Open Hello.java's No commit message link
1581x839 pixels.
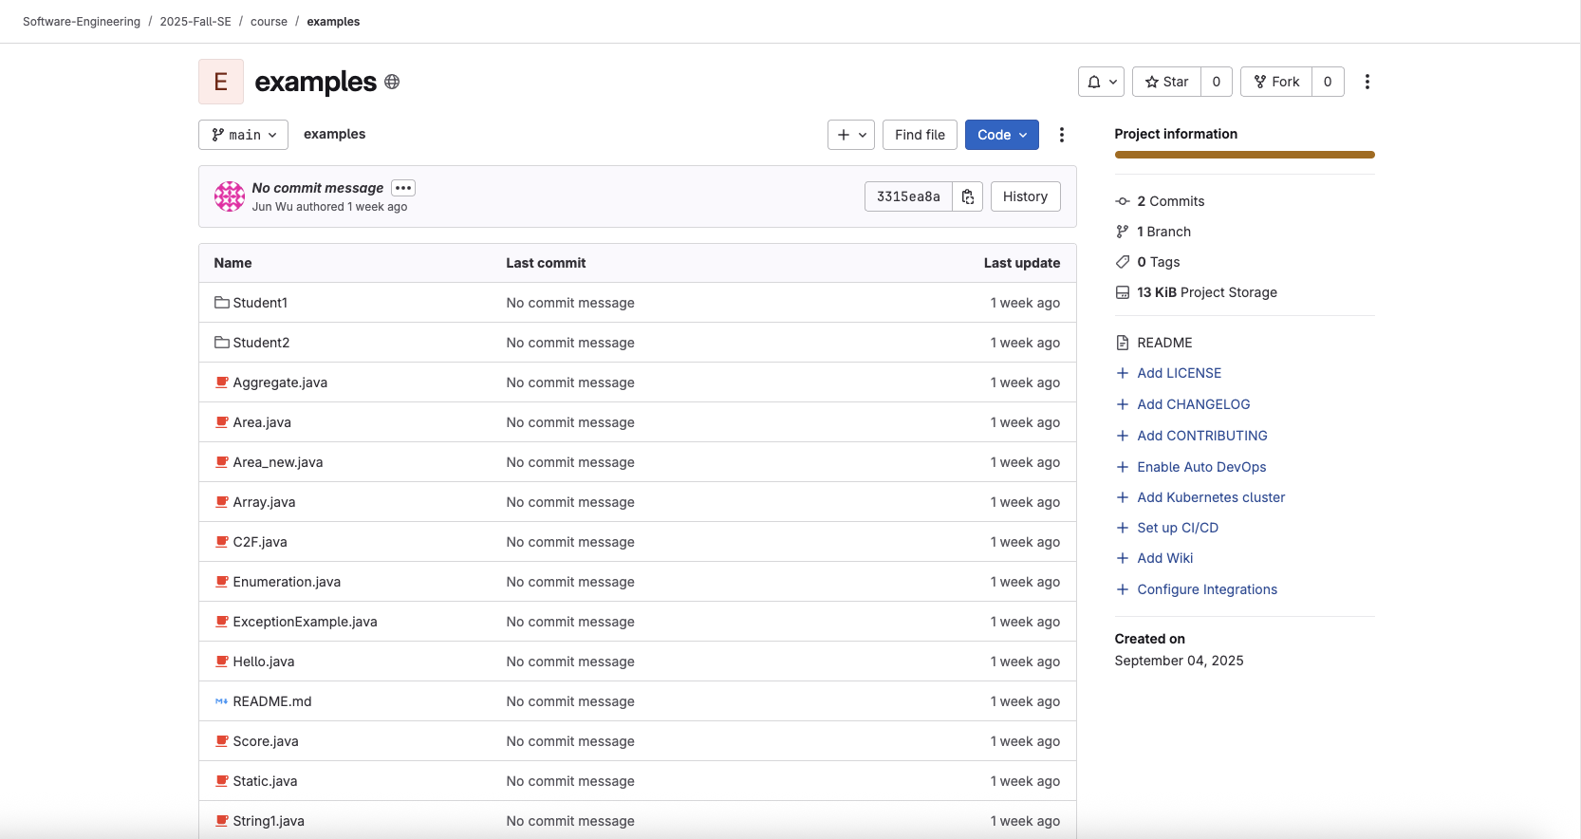coord(570,662)
